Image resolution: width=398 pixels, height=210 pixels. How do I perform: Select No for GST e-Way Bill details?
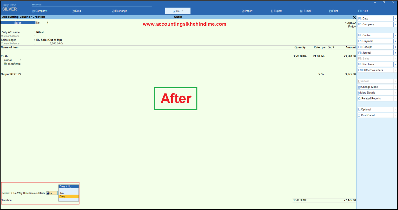pos(62,193)
